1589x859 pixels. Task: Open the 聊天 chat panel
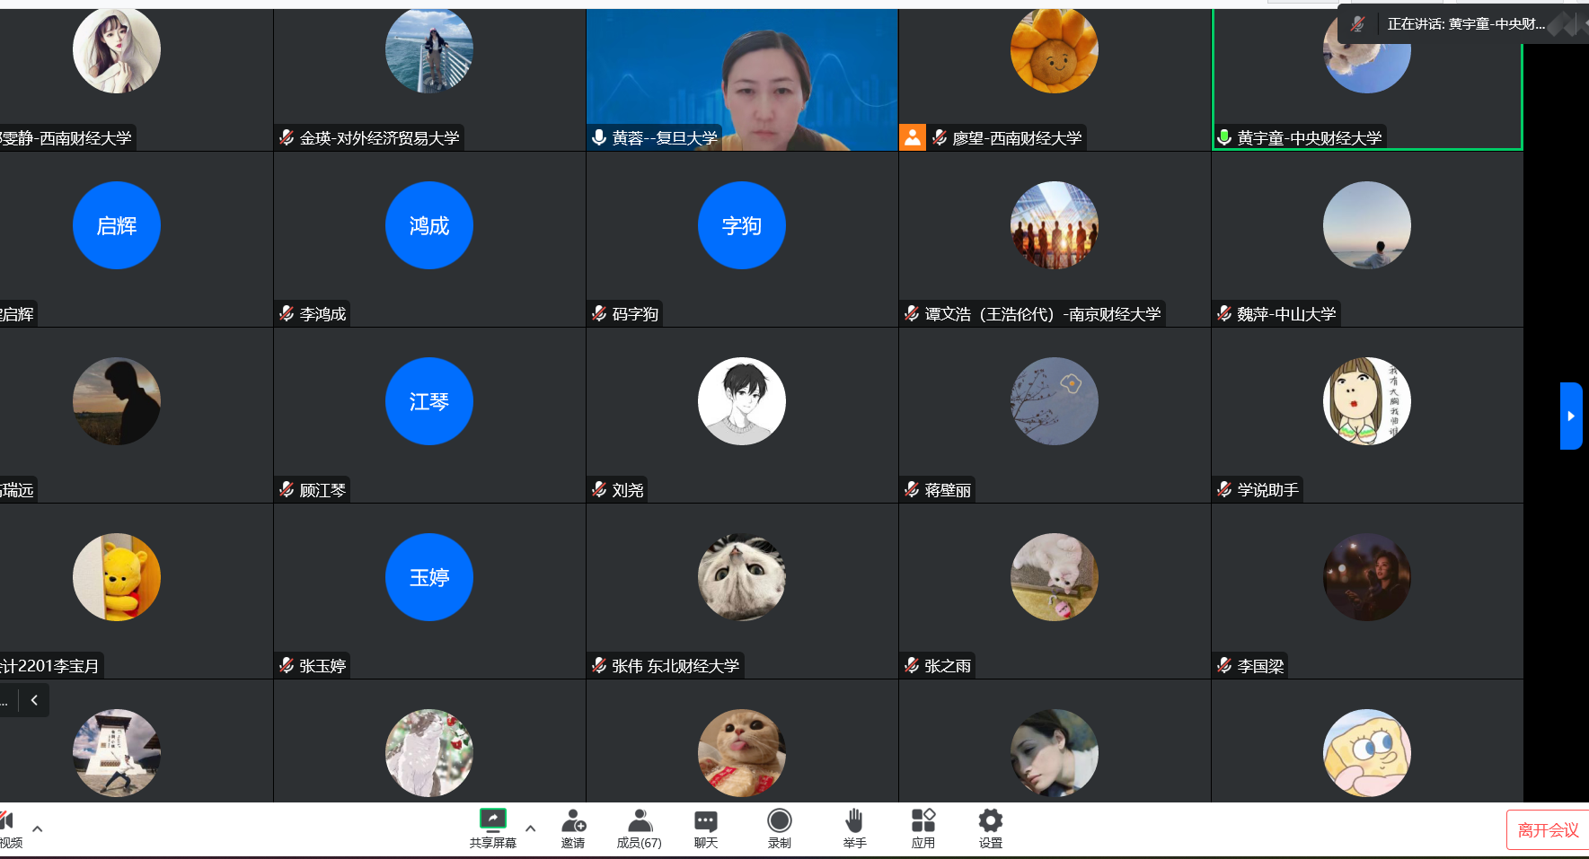(706, 820)
